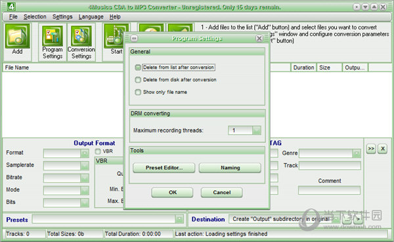
Task: Enable Delete from list after conversion
Action: tap(138, 68)
